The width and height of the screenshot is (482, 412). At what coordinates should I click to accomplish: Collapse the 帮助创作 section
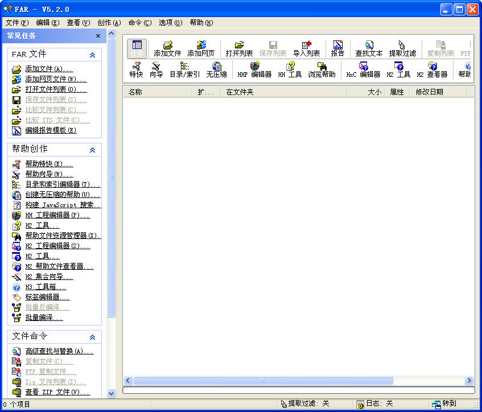[x=92, y=150]
